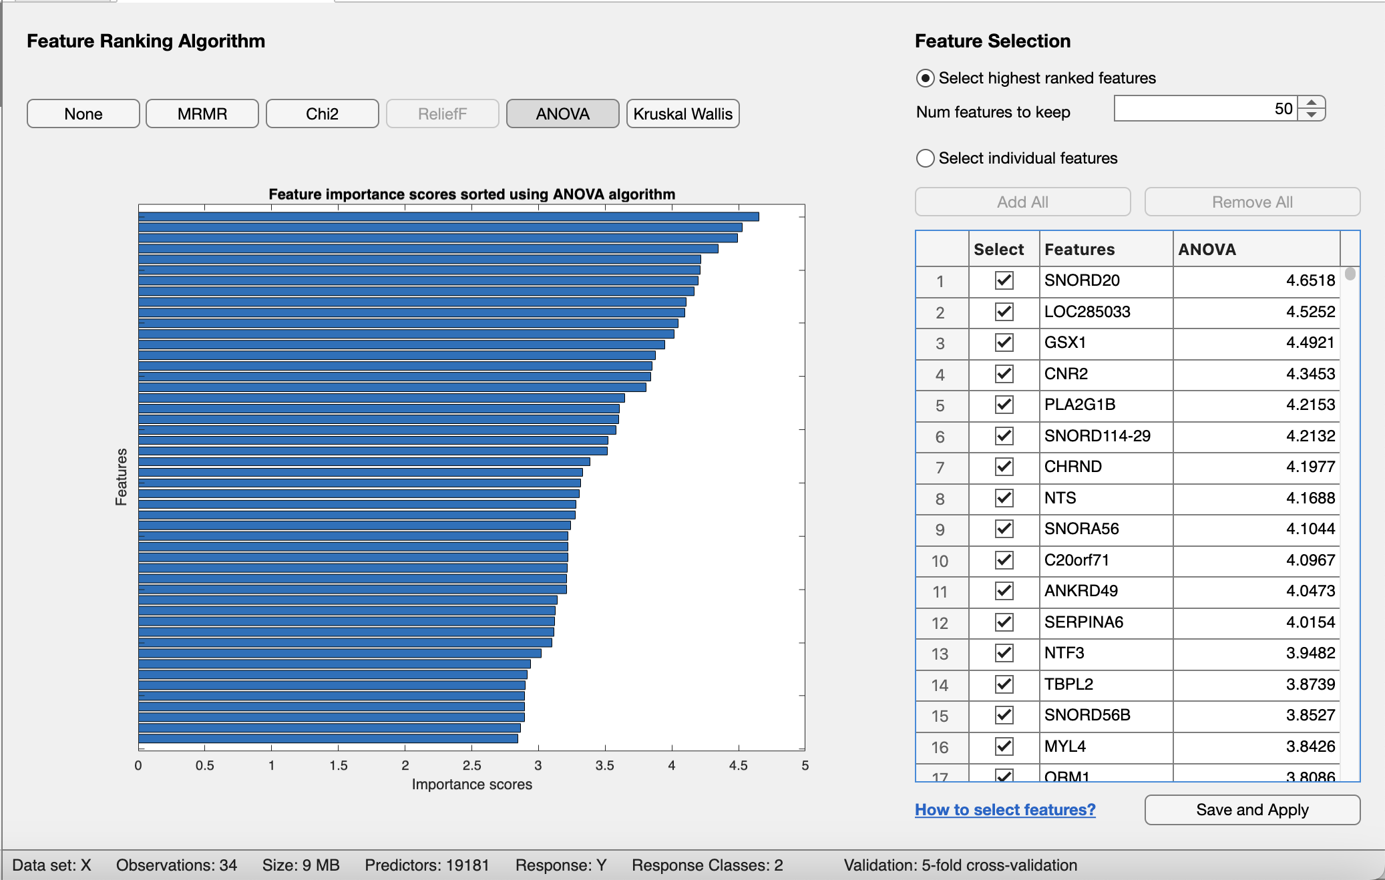The height and width of the screenshot is (880, 1385).
Task: Toggle the GSX1 feature checkbox
Action: coord(1004,343)
